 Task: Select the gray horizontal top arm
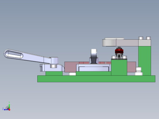(x=127, y=43)
